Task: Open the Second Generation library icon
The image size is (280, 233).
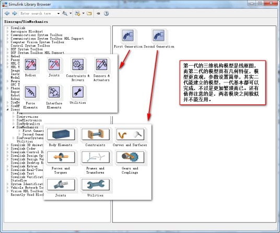Action: [x=158, y=35]
